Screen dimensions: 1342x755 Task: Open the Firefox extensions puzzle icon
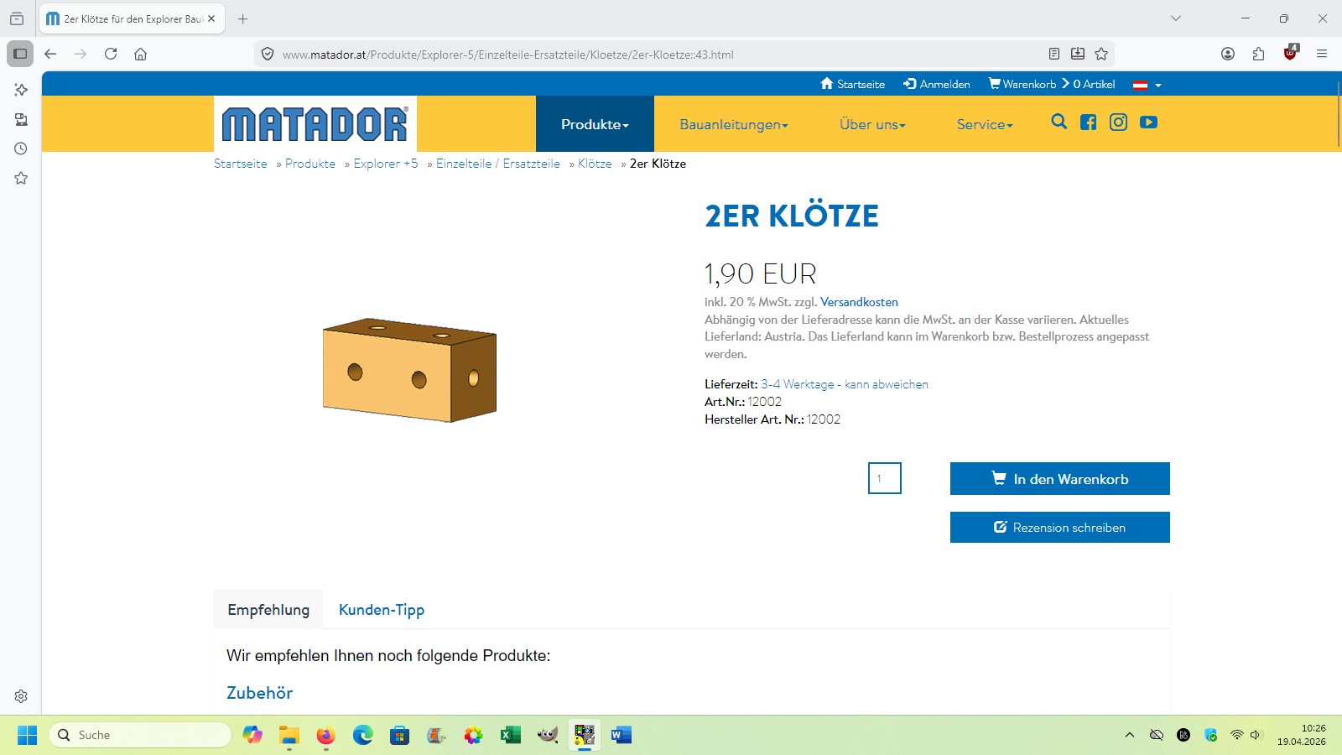tap(1258, 54)
